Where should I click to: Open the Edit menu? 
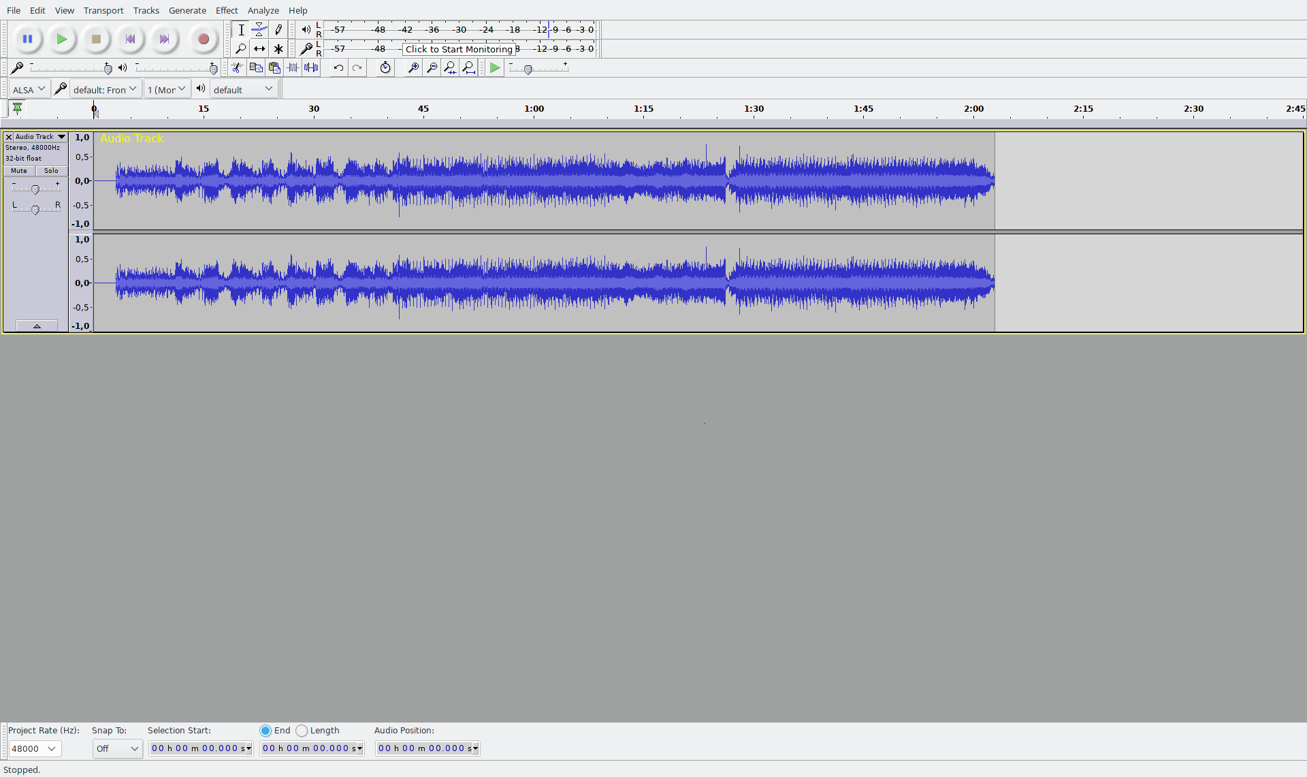37,10
